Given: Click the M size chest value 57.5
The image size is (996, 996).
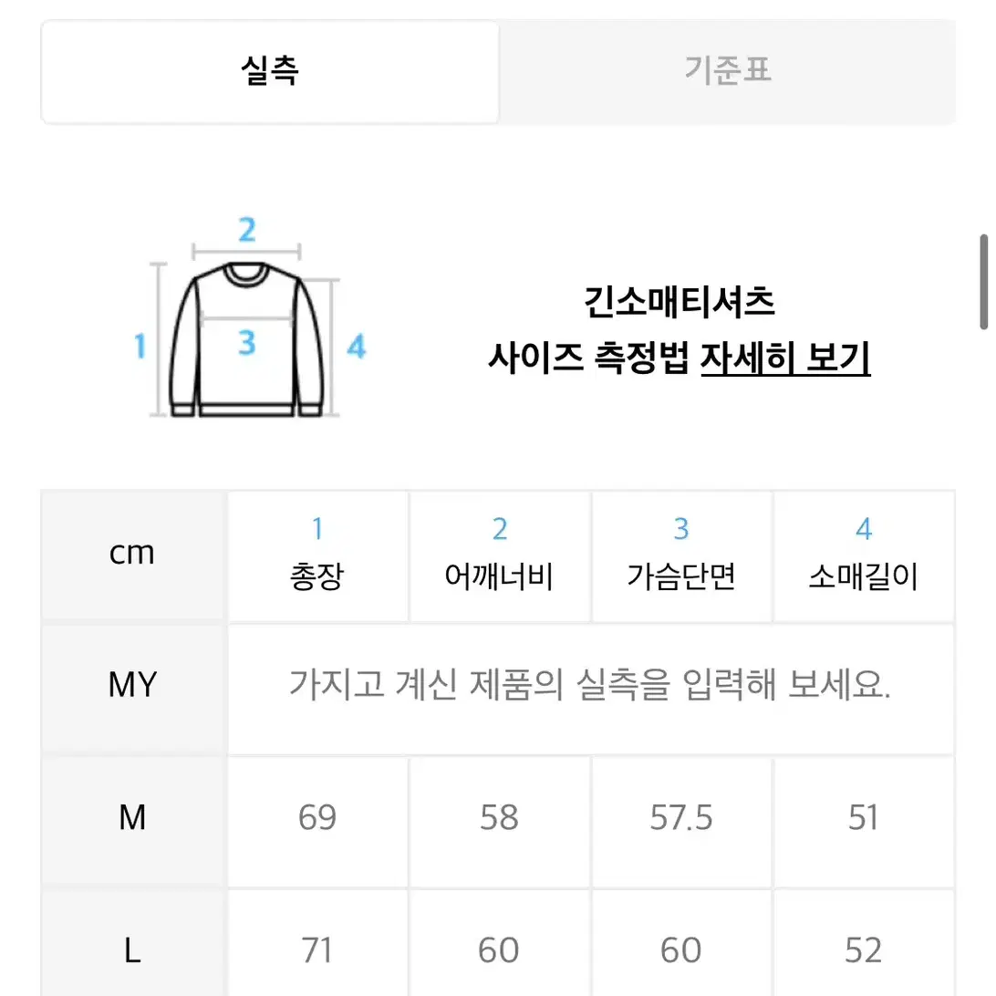Looking at the screenshot, I should [681, 817].
